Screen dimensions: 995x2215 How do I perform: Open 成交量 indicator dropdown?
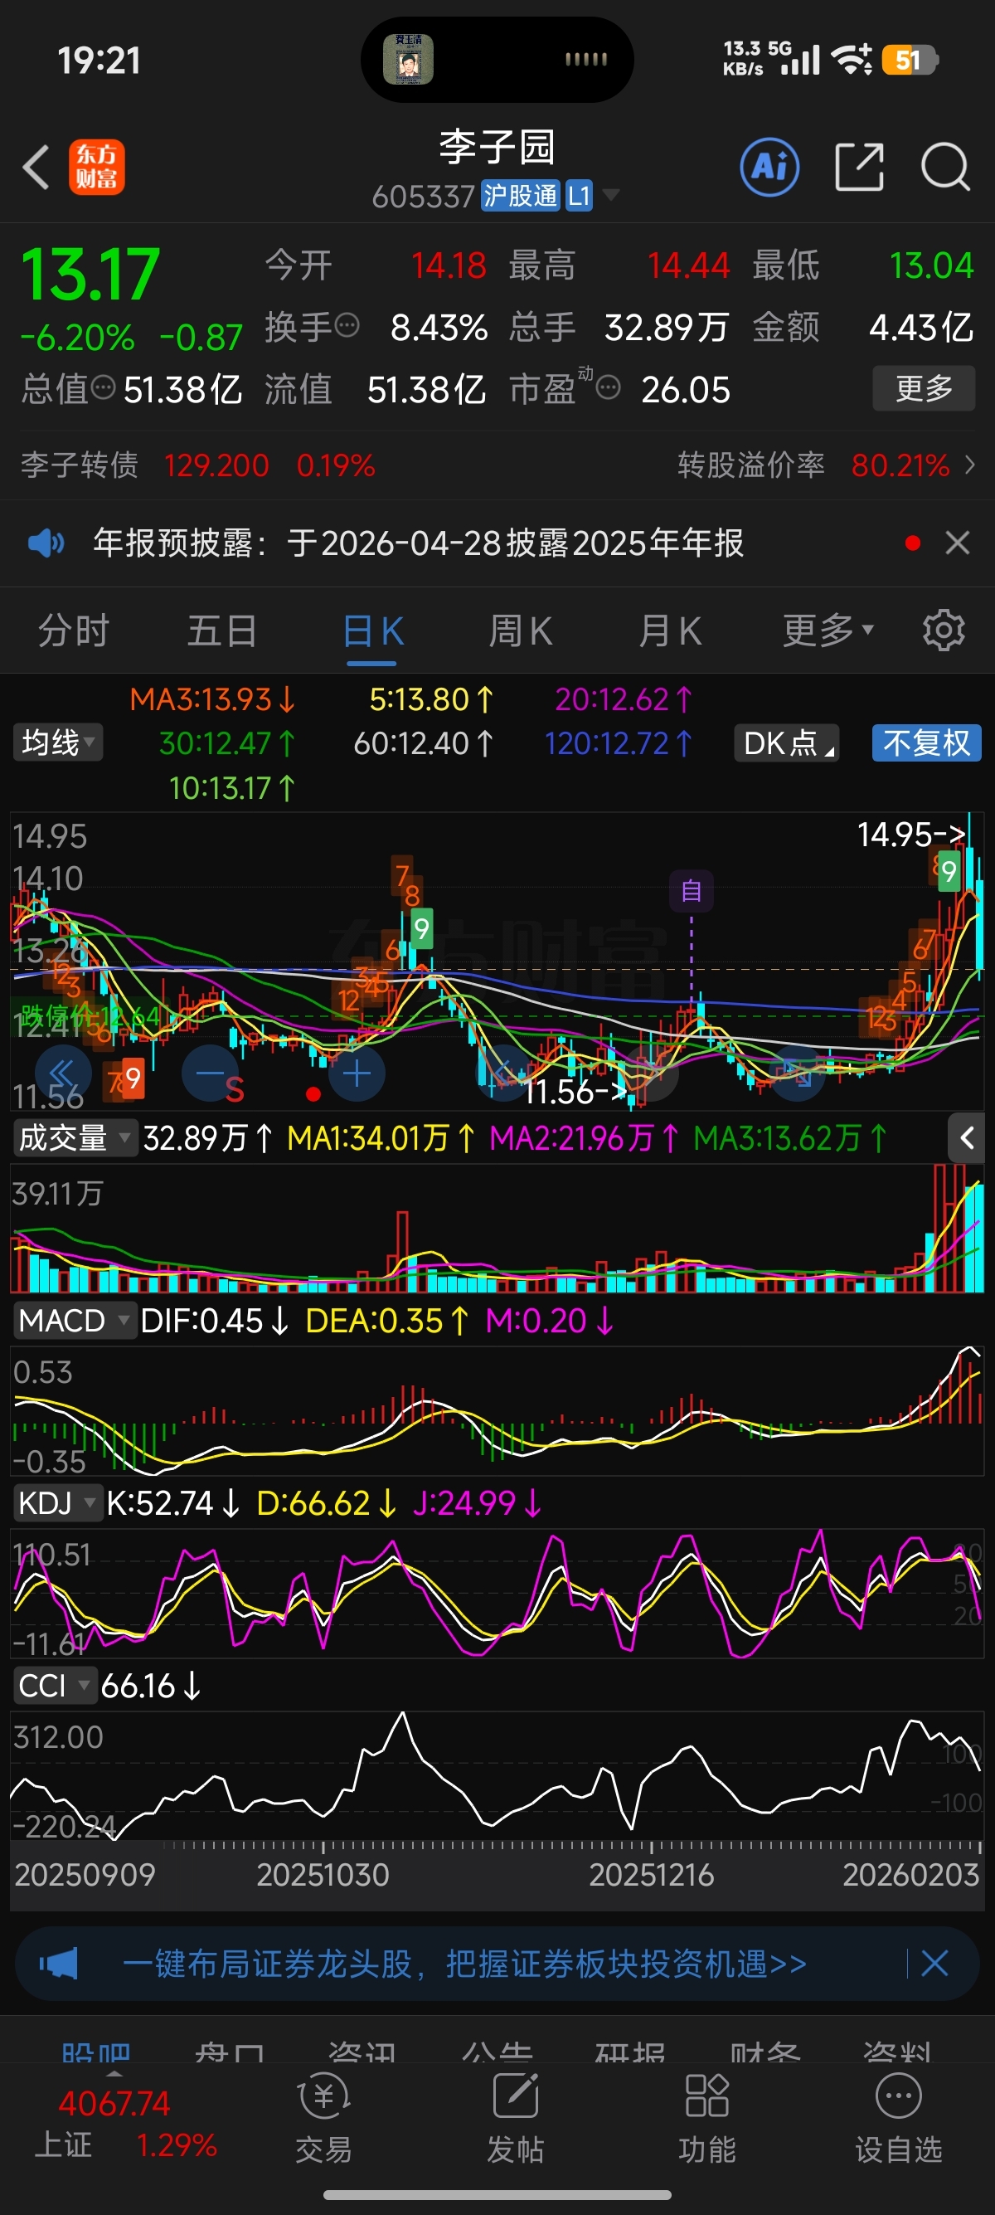[x=74, y=1137]
